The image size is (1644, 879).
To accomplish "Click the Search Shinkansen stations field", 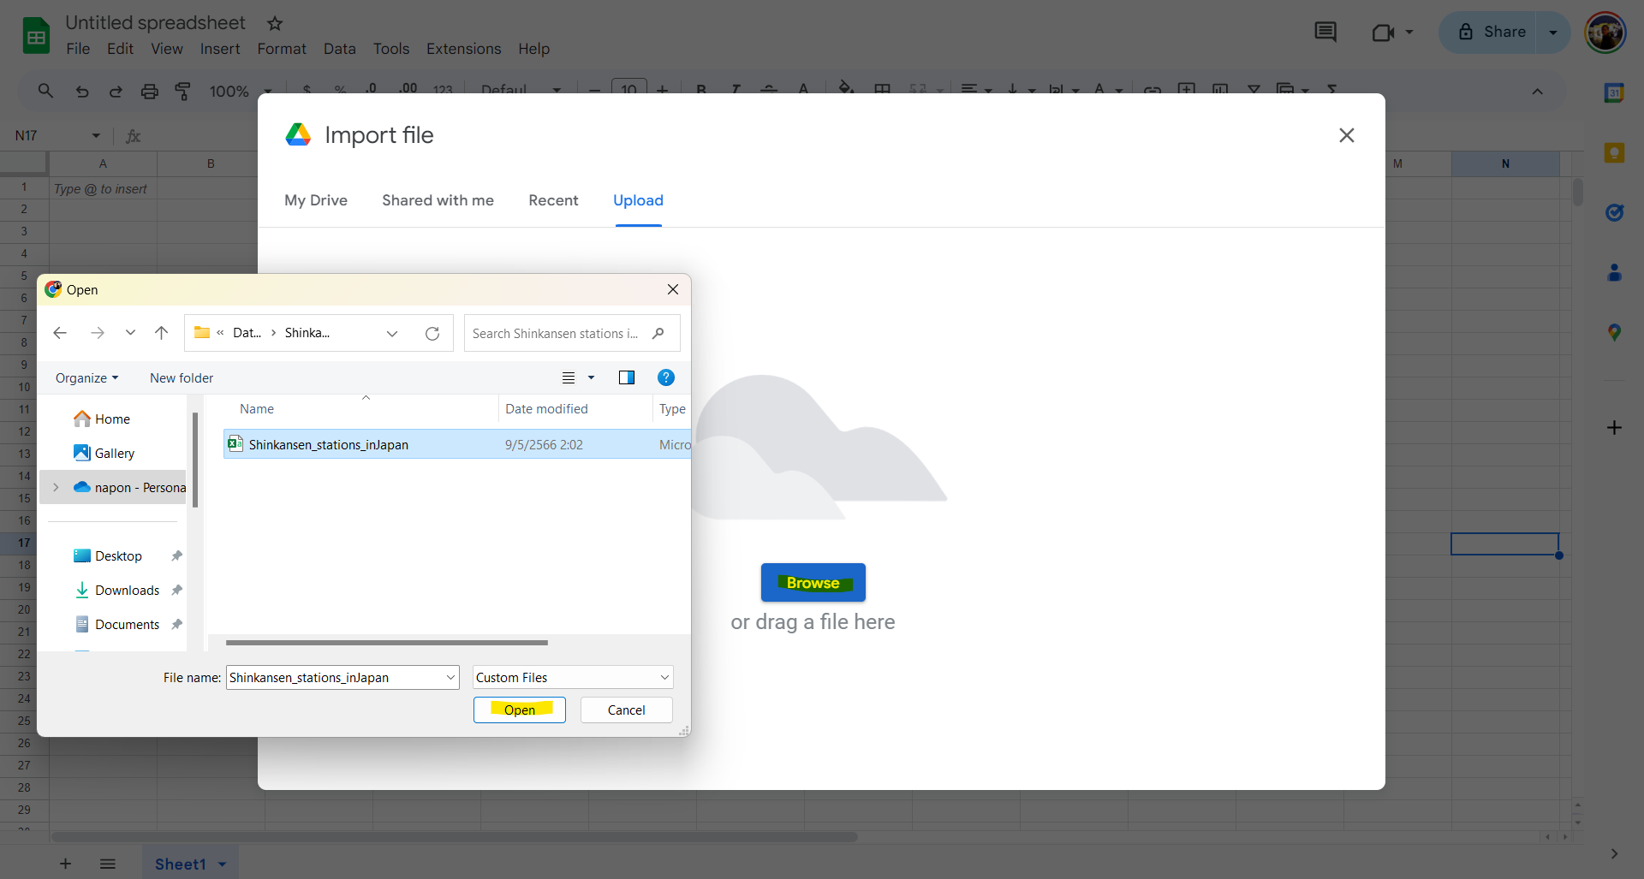I will [x=556, y=334].
